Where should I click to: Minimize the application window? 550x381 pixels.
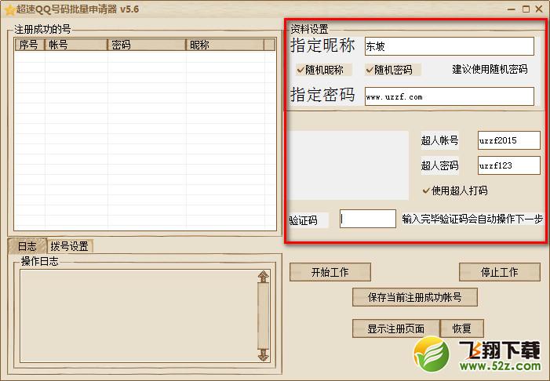point(511,9)
